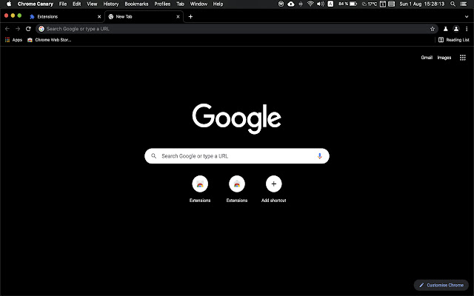Viewport: 474px width, 296px height.
Task: Focus the Google search box
Action: [x=237, y=156]
